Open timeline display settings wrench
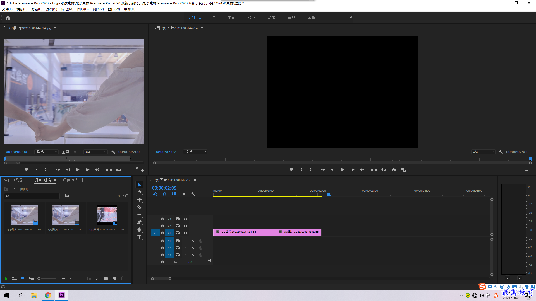 pyautogui.click(x=193, y=194)
